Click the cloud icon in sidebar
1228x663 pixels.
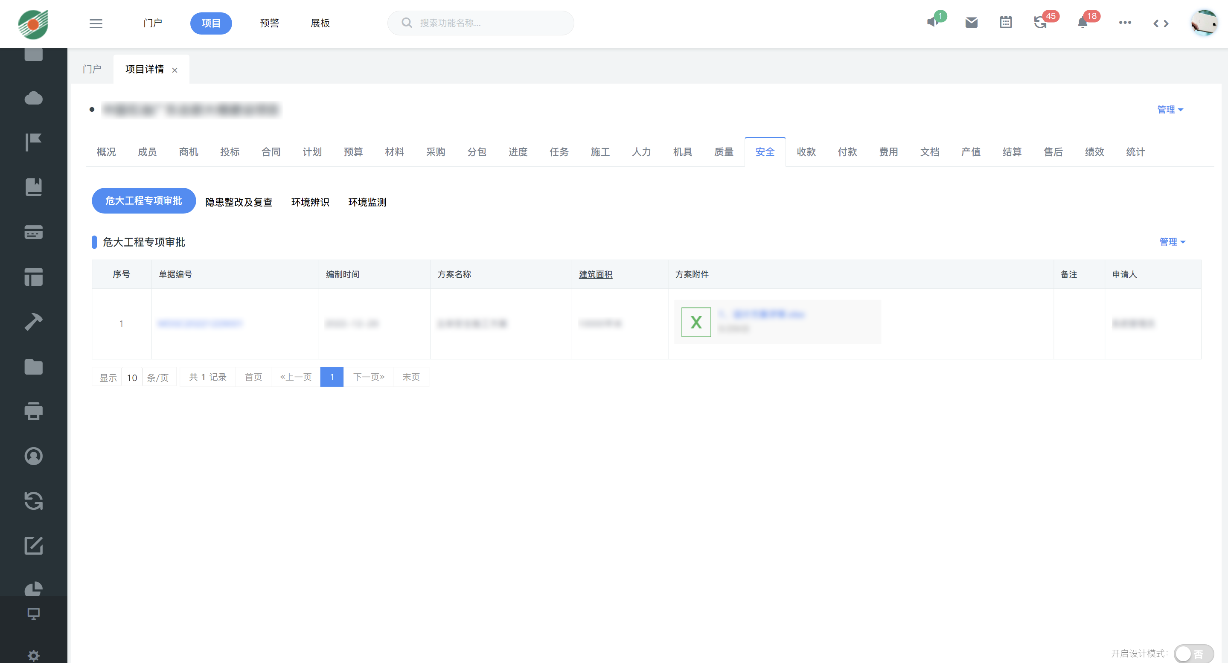[33, 98]
